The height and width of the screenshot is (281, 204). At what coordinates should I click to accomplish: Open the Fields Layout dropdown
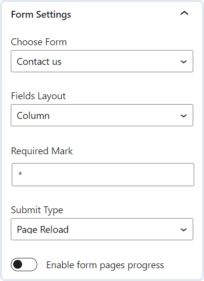(x=102, y=115)
